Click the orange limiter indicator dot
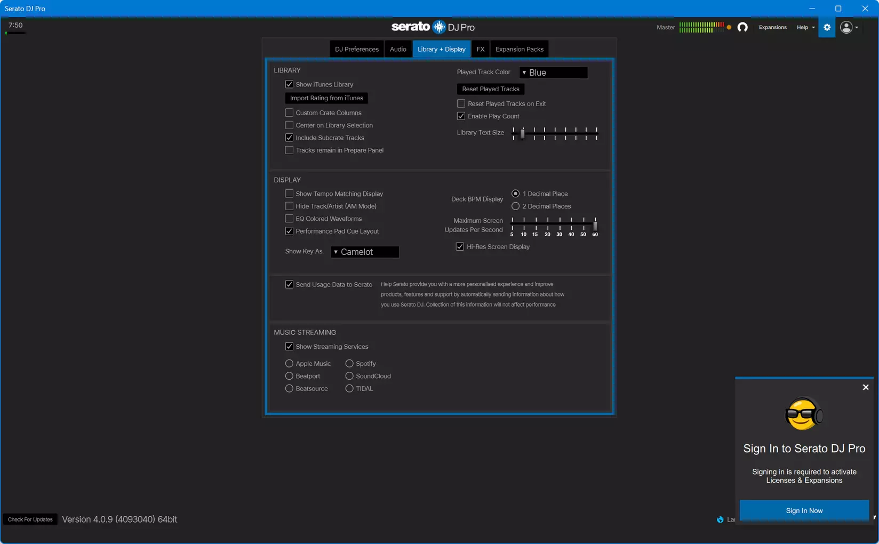 click(729, 27)
